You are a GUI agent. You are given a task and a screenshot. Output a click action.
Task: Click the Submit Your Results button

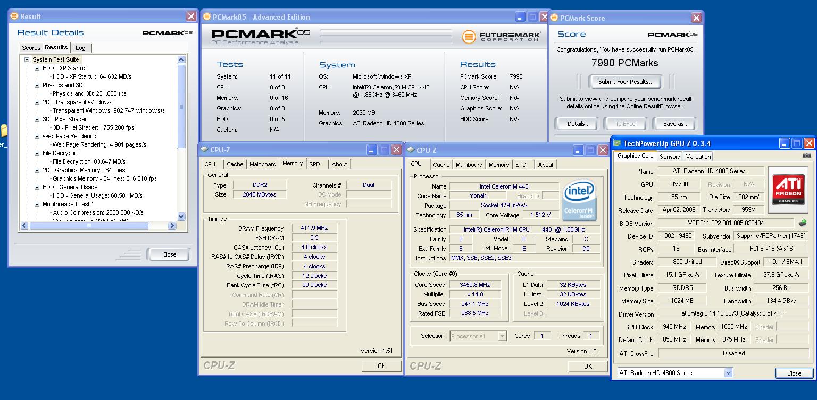(626, 82)
